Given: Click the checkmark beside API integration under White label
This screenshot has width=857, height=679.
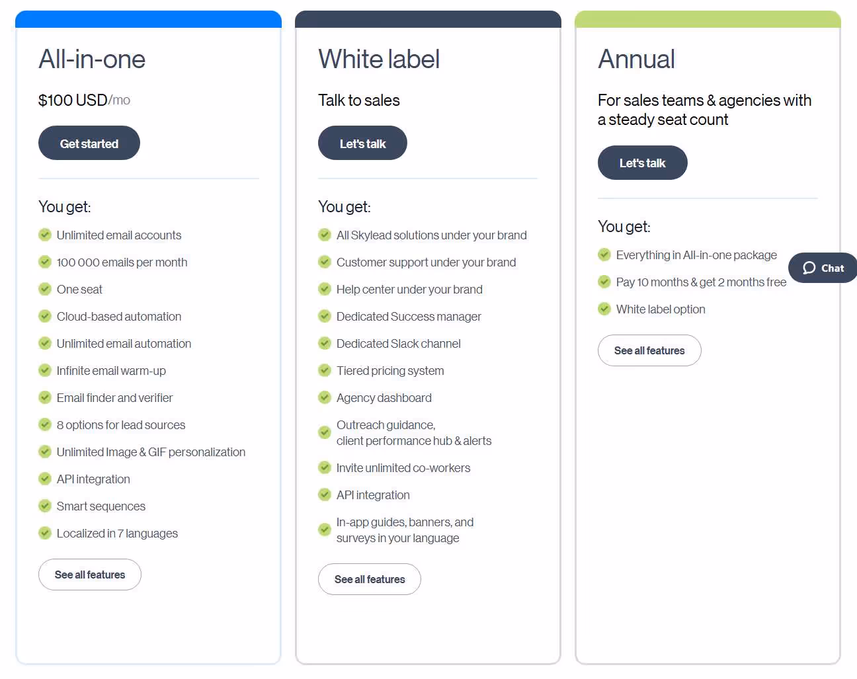Looking at the screenshot, I should pos(325,494).
